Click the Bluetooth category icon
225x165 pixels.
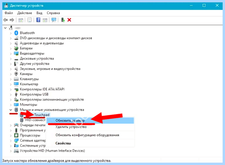(16, 33)
